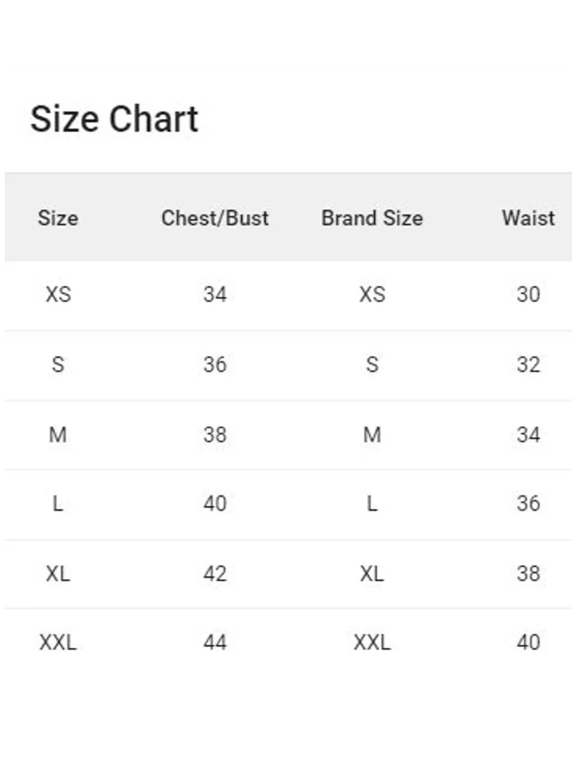
Task: Click chest value 40
Action: click(214, 504)
